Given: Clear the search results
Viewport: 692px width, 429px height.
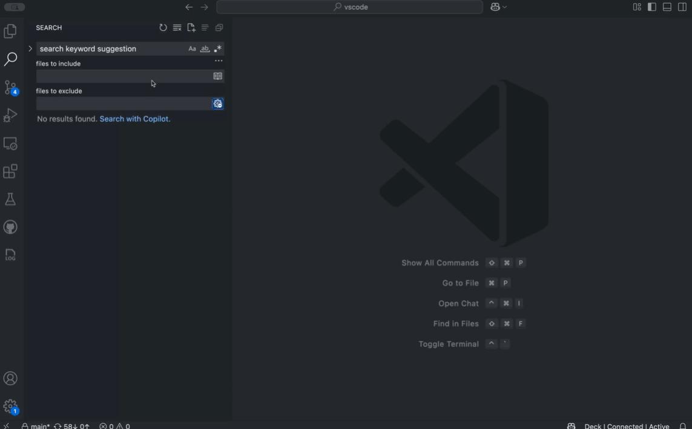Looking at the screenshot, I should pyautogui.click(x=177, y=27).
